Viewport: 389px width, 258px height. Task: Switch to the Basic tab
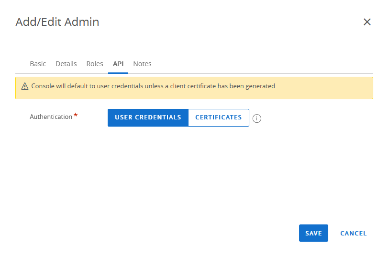[x=38, y=64]
